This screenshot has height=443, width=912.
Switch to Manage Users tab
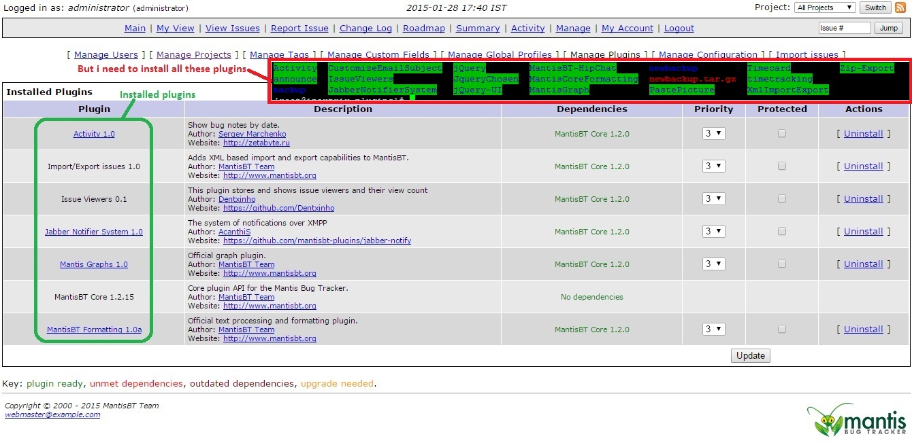[105, 55]
